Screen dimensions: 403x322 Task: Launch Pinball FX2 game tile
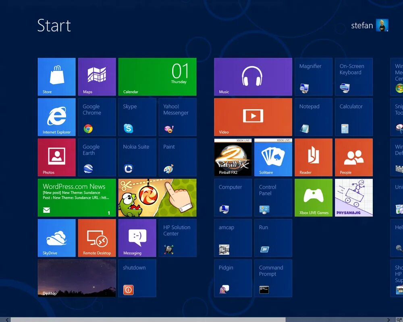tap(233, 157)
